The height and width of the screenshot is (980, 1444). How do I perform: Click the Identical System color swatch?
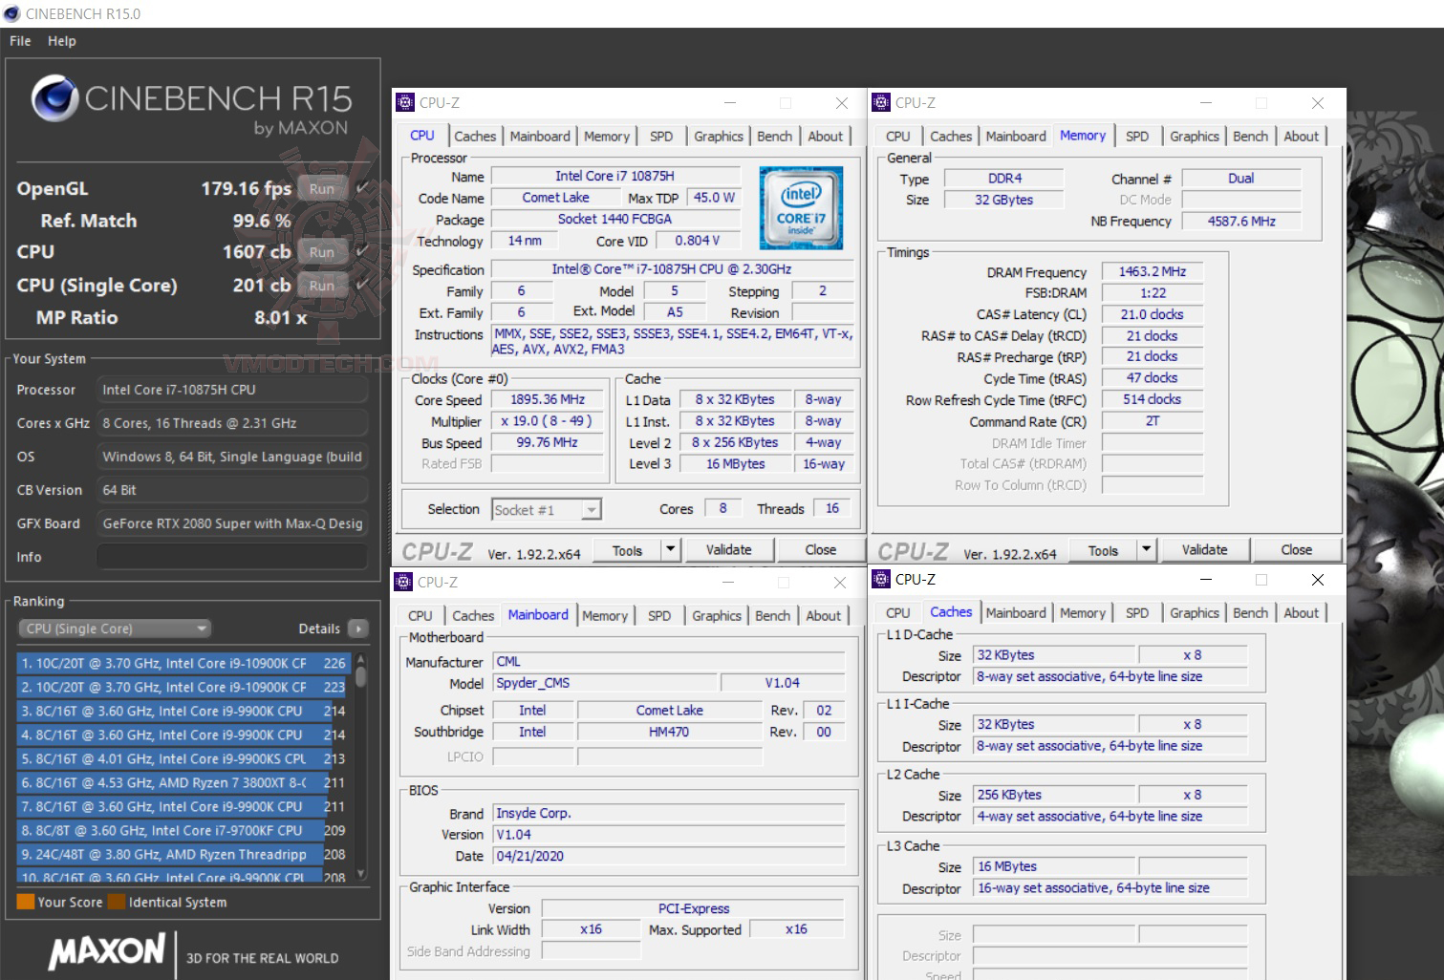tap(117, 902)
